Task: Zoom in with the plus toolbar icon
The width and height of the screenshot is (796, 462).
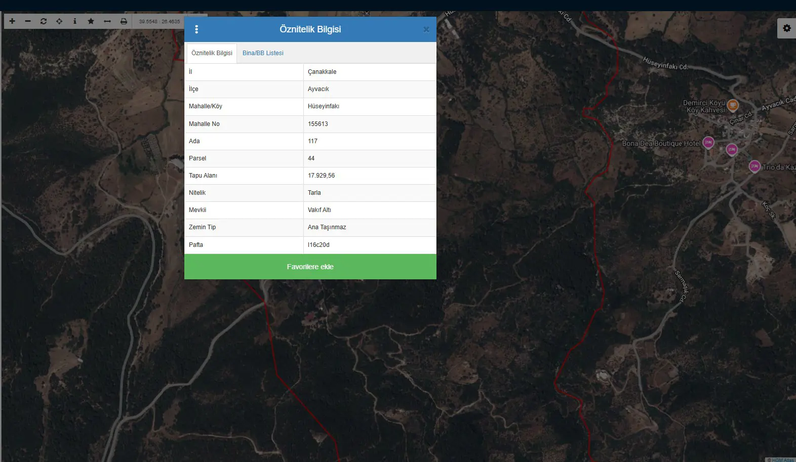Action: pyautogui.click(x=12, y=21)
